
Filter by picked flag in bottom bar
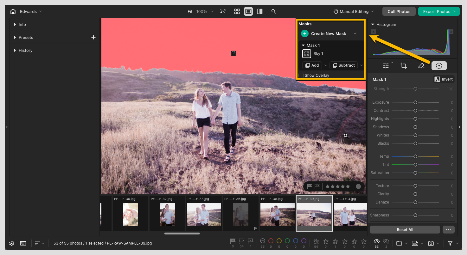(x=233, y=241)
